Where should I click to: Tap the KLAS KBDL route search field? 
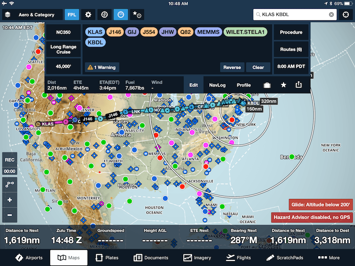pos(293,14)
